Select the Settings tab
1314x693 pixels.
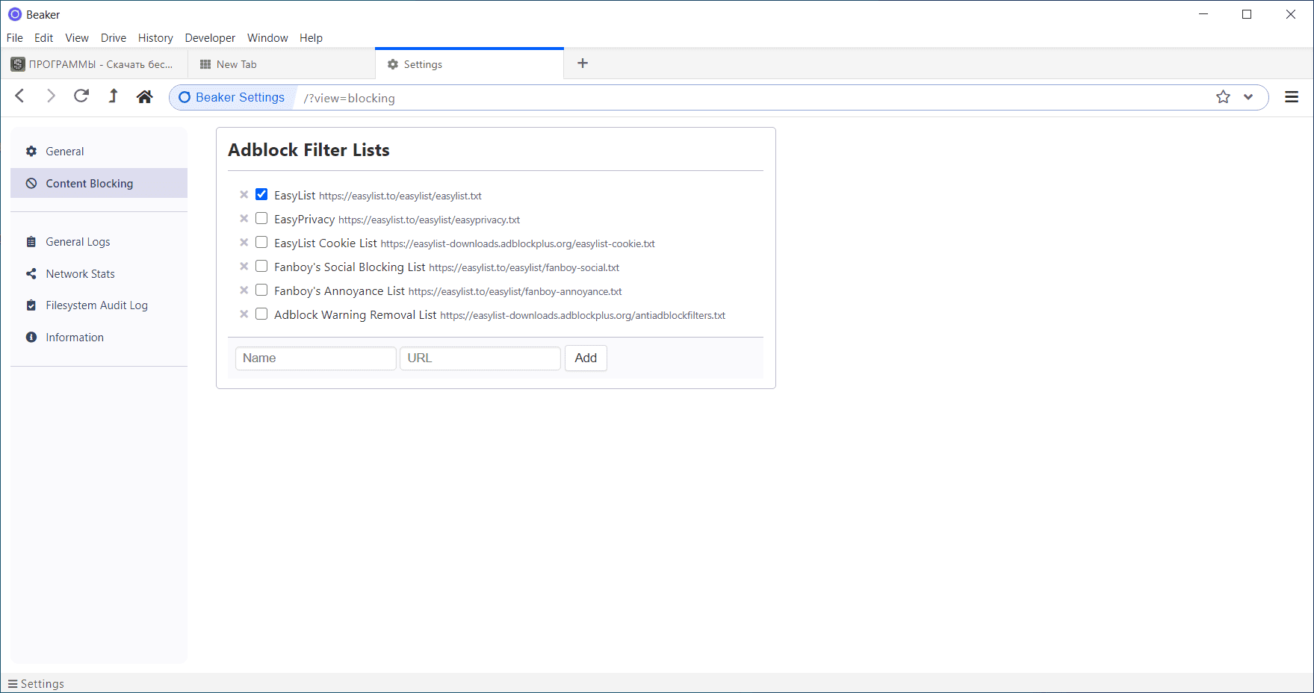coord(469,64)
